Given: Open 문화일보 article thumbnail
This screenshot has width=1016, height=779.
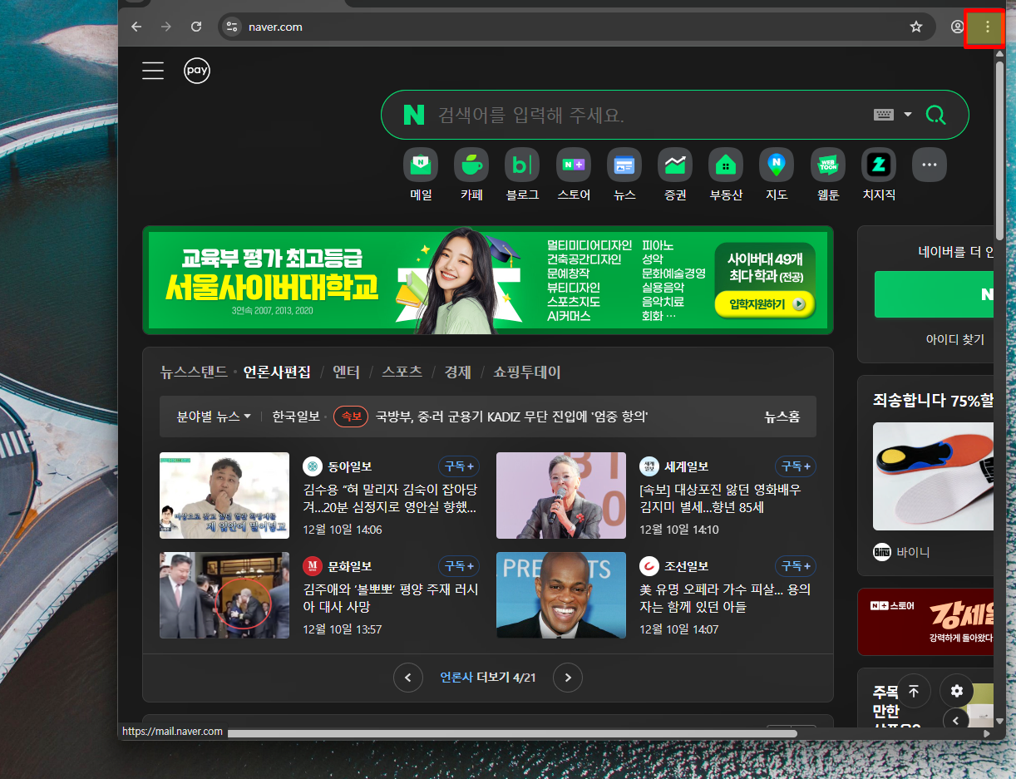Looking at the screenshot, I should (x=224, y=595).
